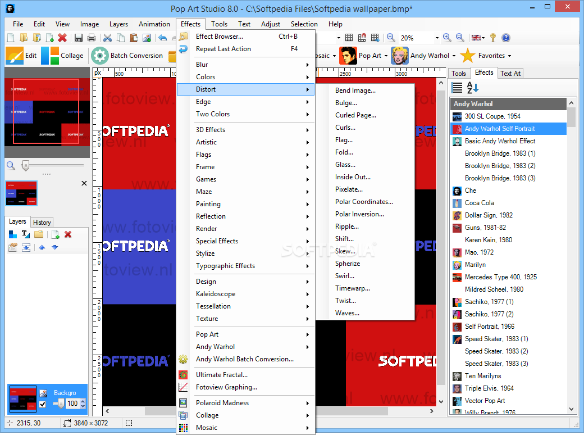
Task: Click the Layer properties icon
Action: pos(13,247)
